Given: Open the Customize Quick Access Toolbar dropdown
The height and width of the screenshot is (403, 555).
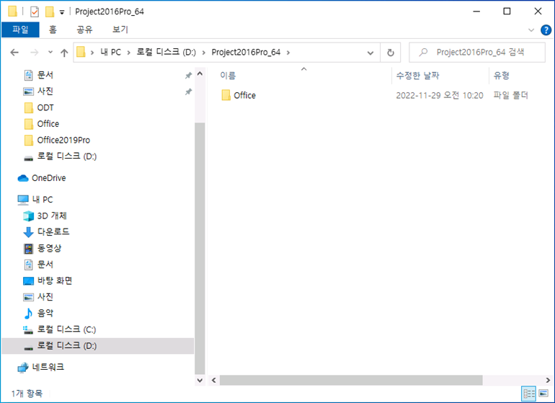Looking at the screenshot, I should click(62, 12).
